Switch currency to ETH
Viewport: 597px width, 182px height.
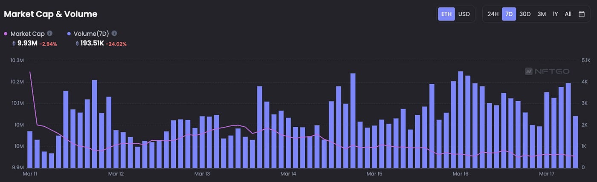pos(446,14)
